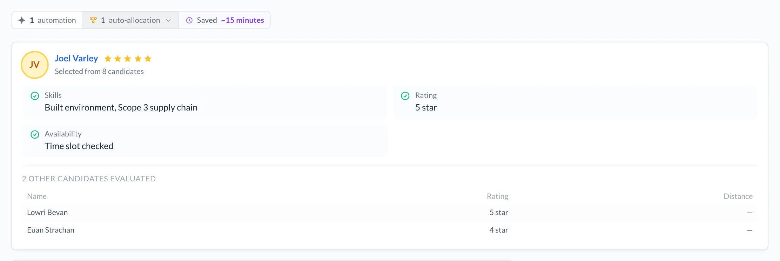
Task: Select the Lowri Bevan candidate row
Action: 390,213
